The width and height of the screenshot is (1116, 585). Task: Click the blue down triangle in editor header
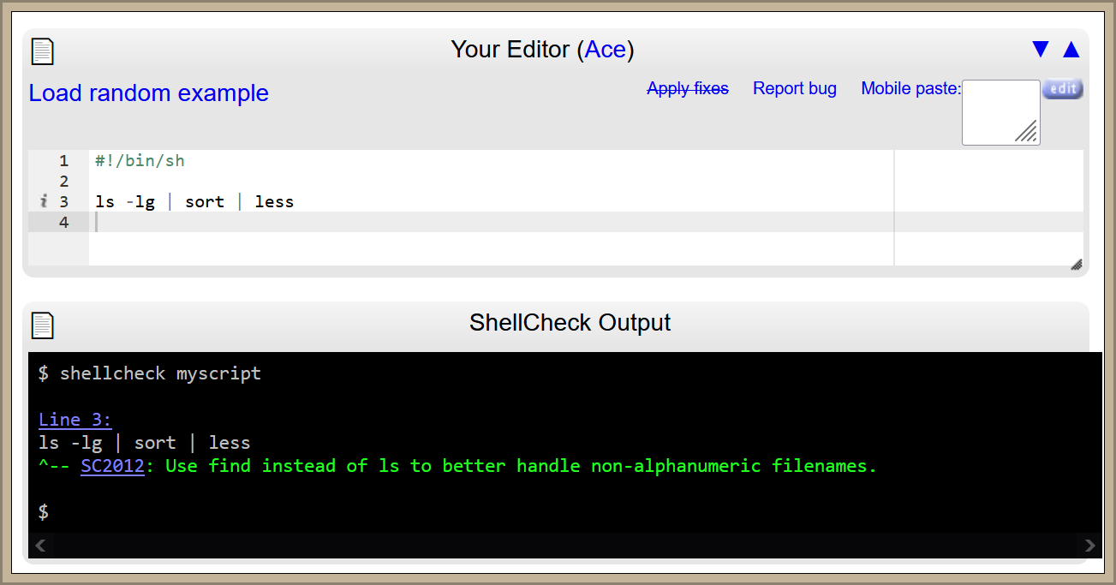coord(1041,50)
